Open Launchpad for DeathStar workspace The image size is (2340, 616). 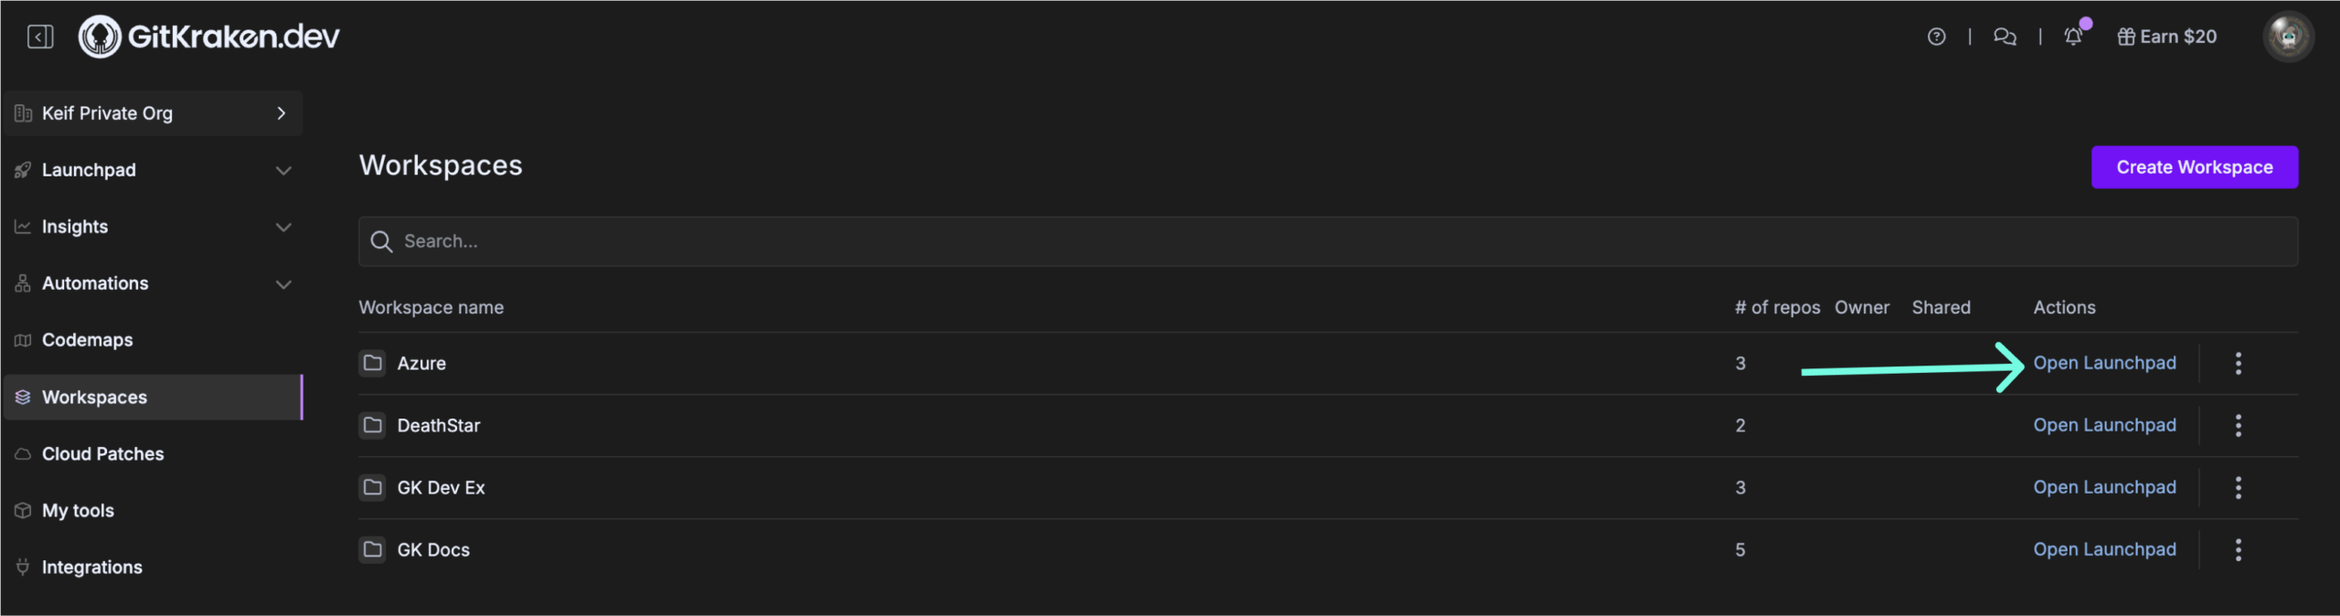click(2104, 425)
